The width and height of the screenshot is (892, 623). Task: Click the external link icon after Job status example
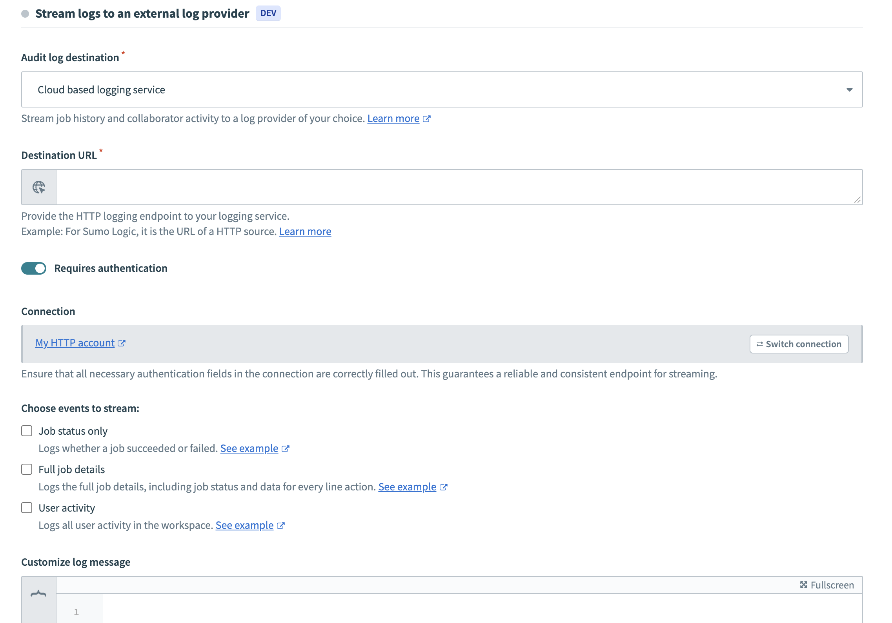[286, 448]
